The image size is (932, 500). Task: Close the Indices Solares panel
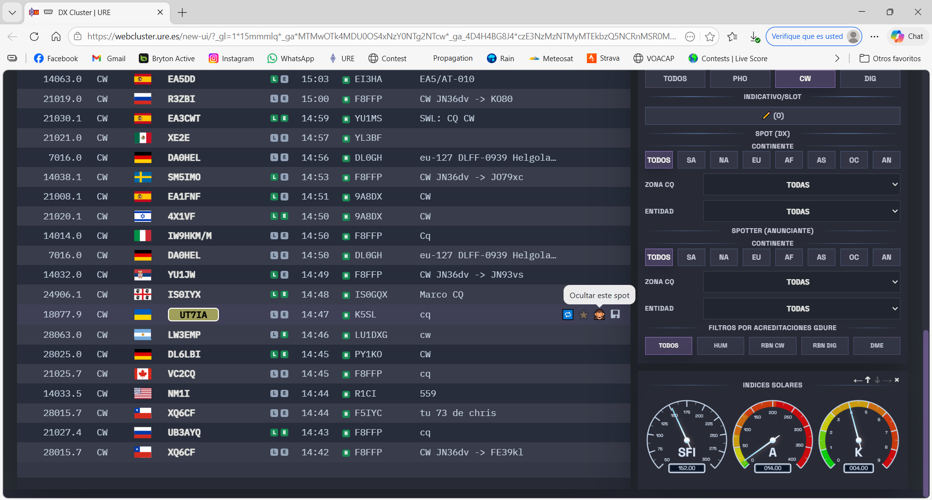click(897, 380)
